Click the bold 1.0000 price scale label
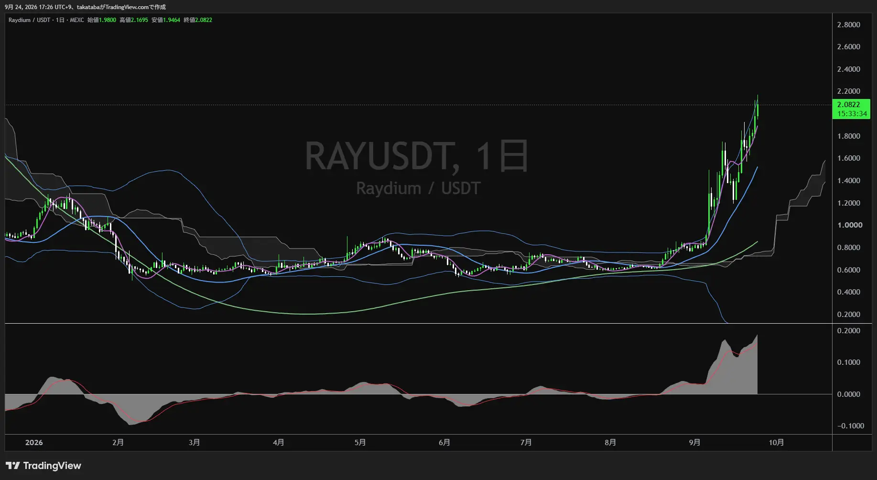Image resolution: width=877 pixels, height=480 pixels. [x=850, y=225]
